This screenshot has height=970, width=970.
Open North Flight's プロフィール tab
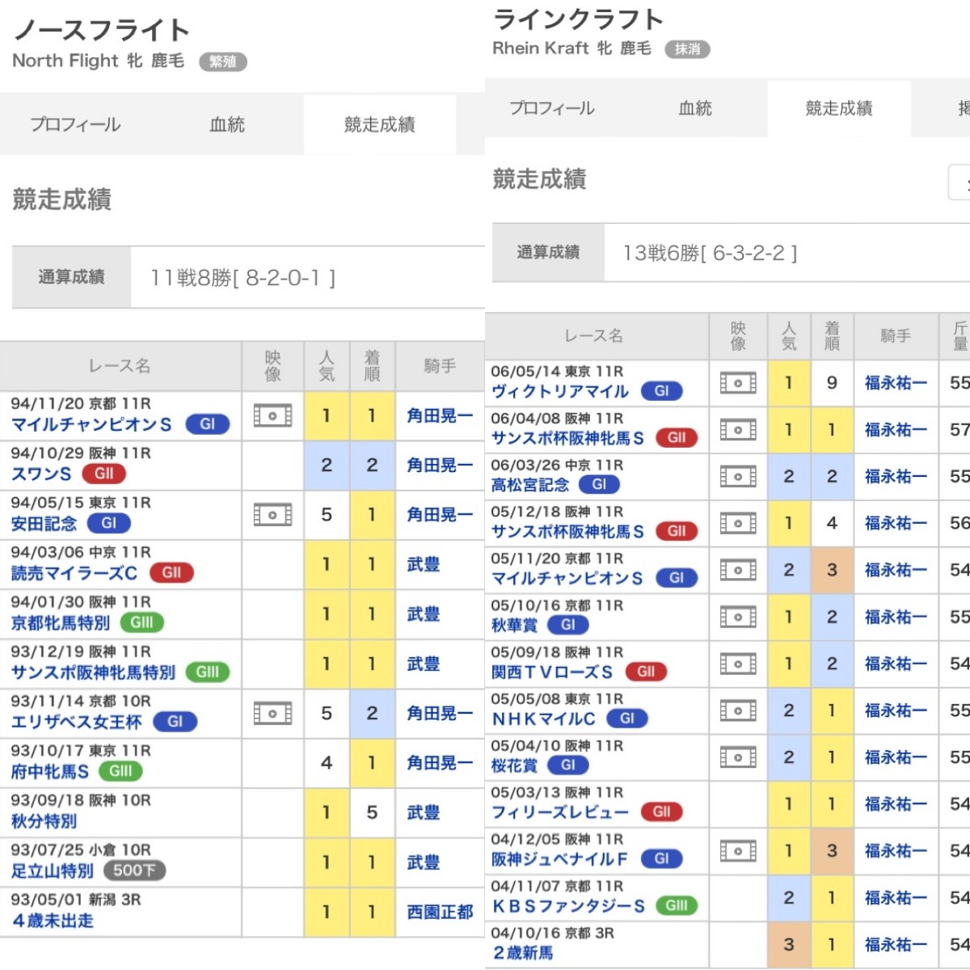coord(75,124)
